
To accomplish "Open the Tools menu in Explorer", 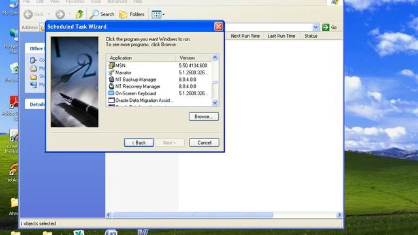I will pos(96,1).
